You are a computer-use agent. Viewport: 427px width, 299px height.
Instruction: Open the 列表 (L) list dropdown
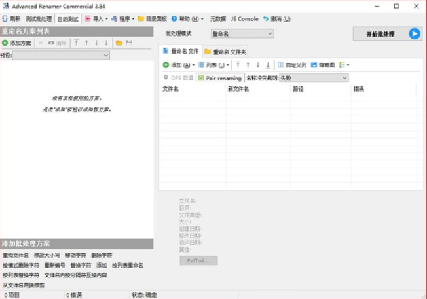pos(213,65)
